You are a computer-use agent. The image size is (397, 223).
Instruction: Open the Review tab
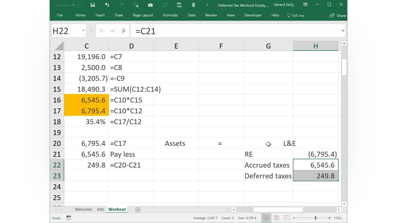pos(211,15)
